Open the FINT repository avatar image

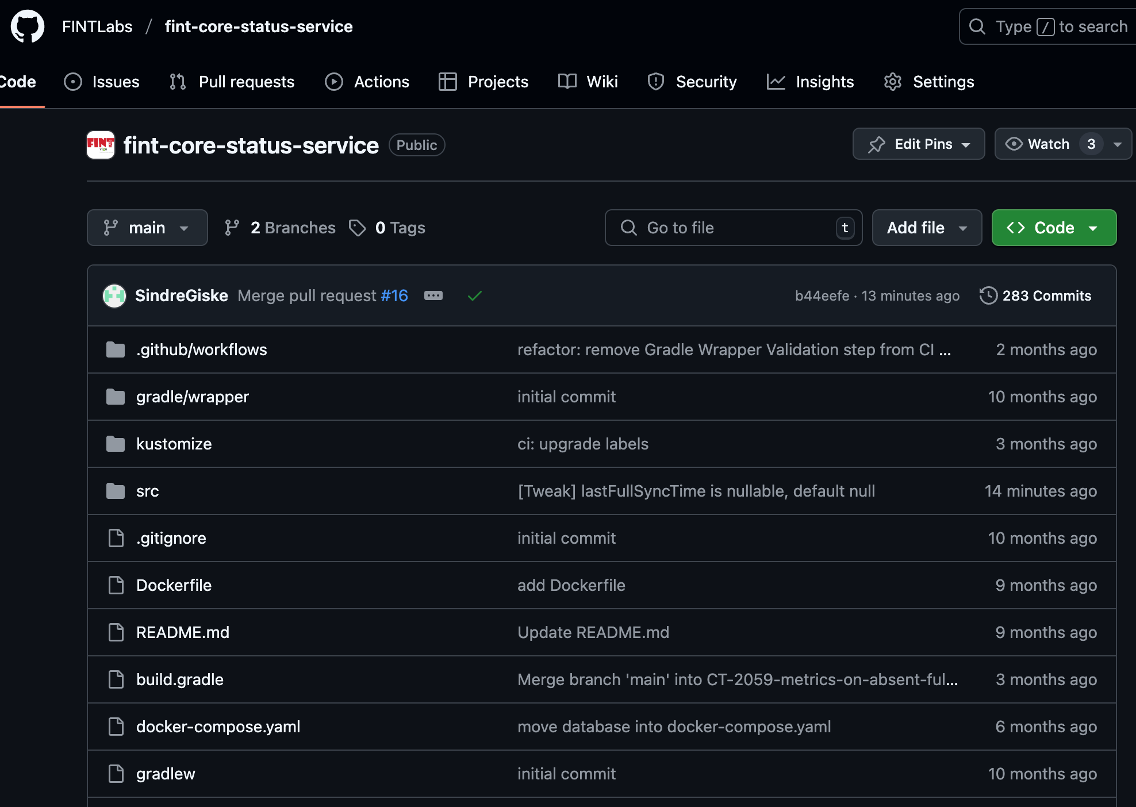101,145
